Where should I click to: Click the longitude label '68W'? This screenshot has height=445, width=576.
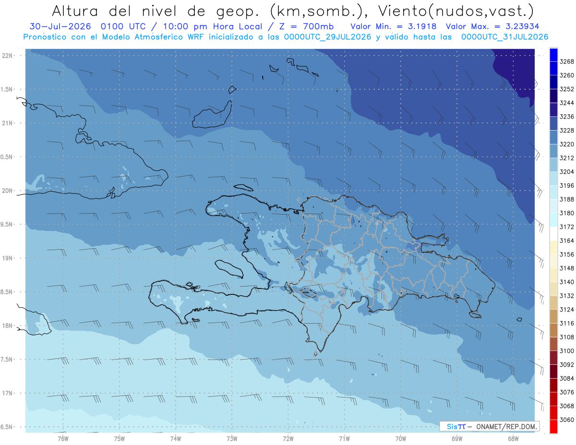513,438
